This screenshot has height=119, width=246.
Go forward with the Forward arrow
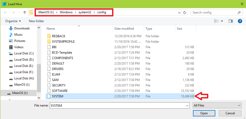tap(13, 12)
